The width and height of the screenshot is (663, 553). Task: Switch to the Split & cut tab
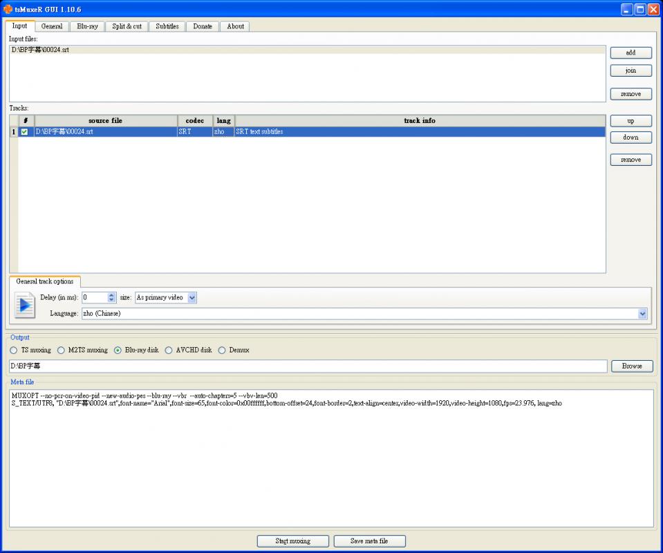(x=127, y=26)
